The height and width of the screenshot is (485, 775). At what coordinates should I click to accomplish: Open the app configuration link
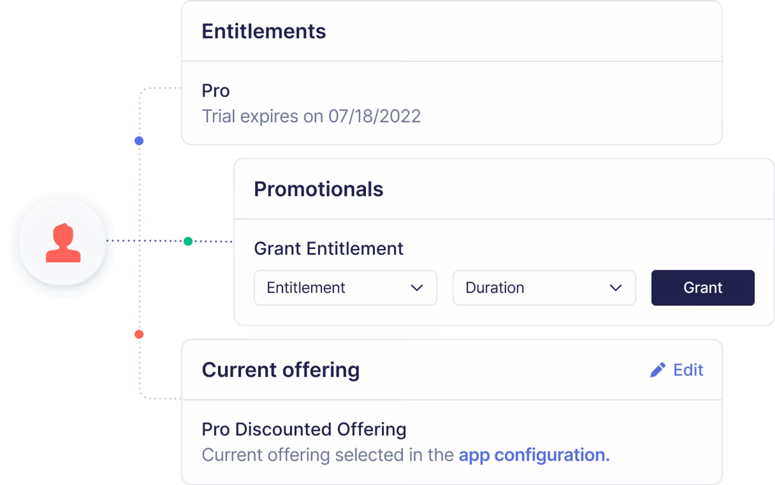pyautogui.click(x=534, y=455)
